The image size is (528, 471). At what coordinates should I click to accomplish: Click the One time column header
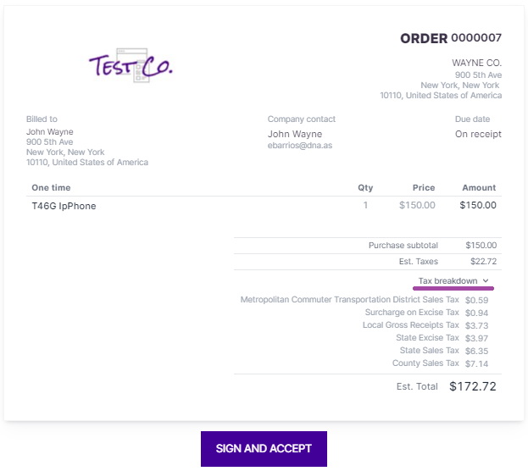click(51, 187)
